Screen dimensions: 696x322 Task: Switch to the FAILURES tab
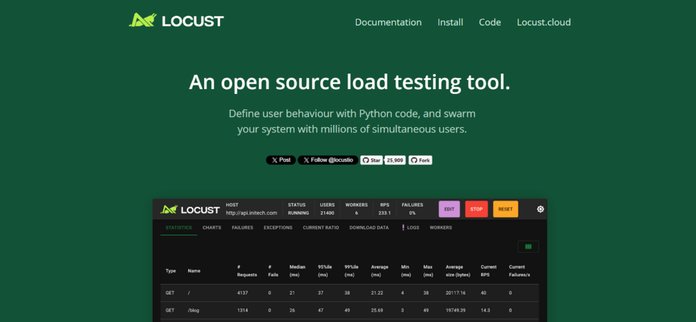click(x=243, y=228)
